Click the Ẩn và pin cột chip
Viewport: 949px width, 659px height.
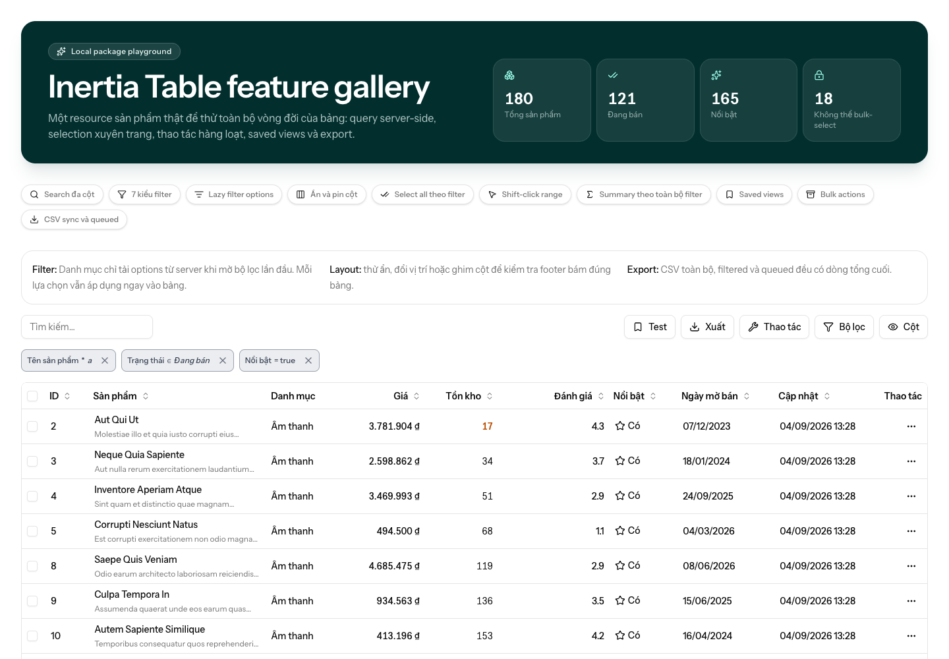(x=327, y=194)
